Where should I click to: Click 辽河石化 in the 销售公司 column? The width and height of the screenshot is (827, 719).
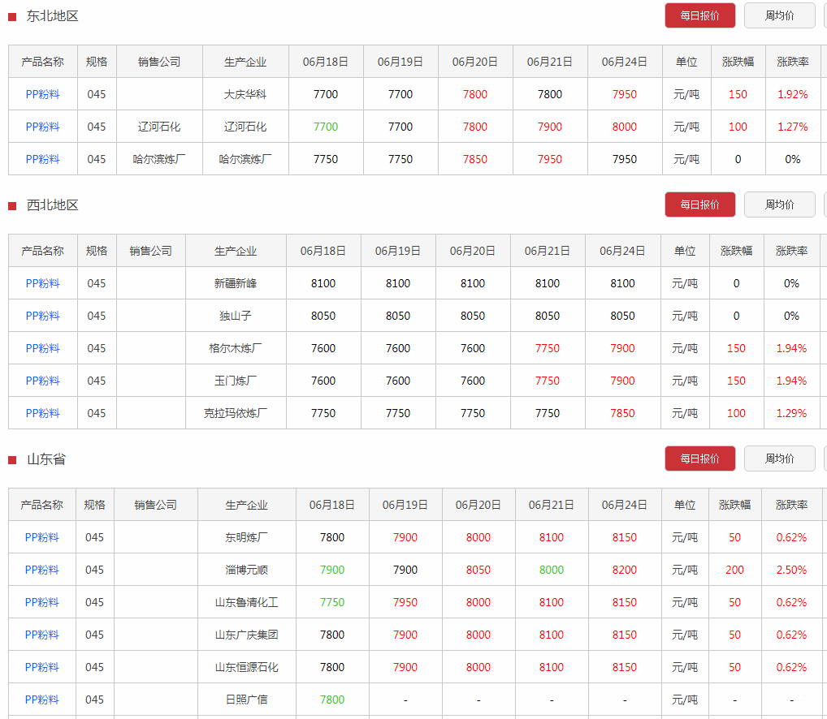coord(159,127)
